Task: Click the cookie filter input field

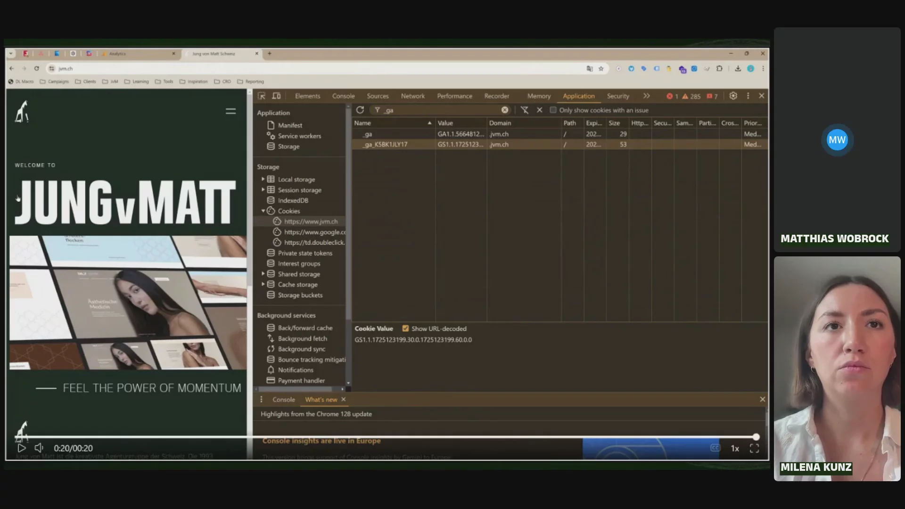Action: (441, 110)
